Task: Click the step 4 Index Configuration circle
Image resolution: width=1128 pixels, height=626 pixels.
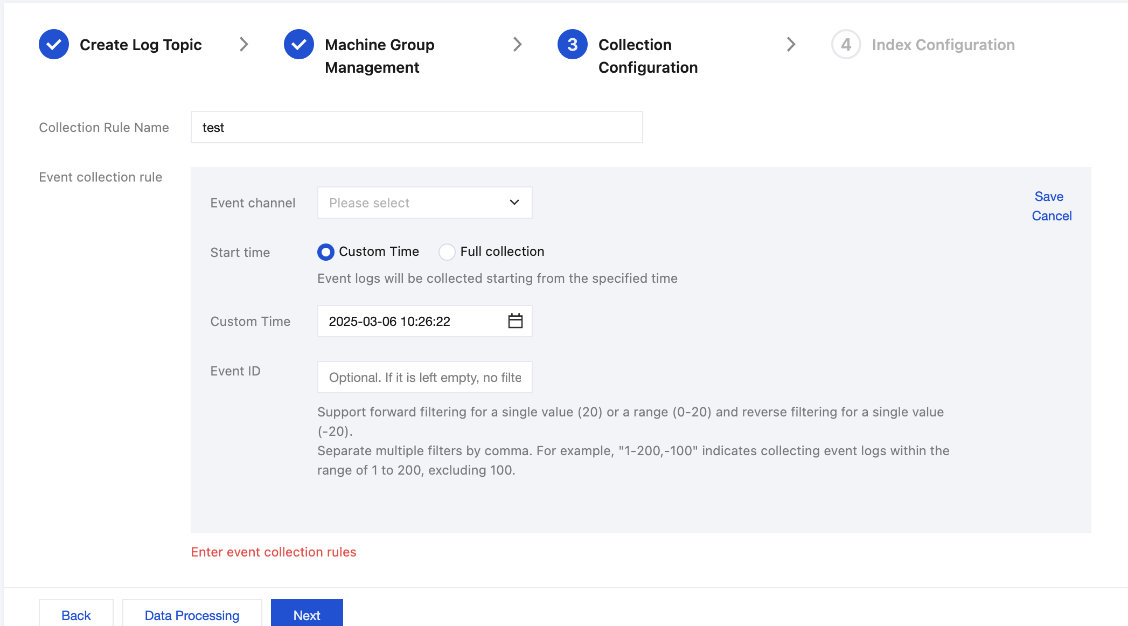Action: (846, 44)
